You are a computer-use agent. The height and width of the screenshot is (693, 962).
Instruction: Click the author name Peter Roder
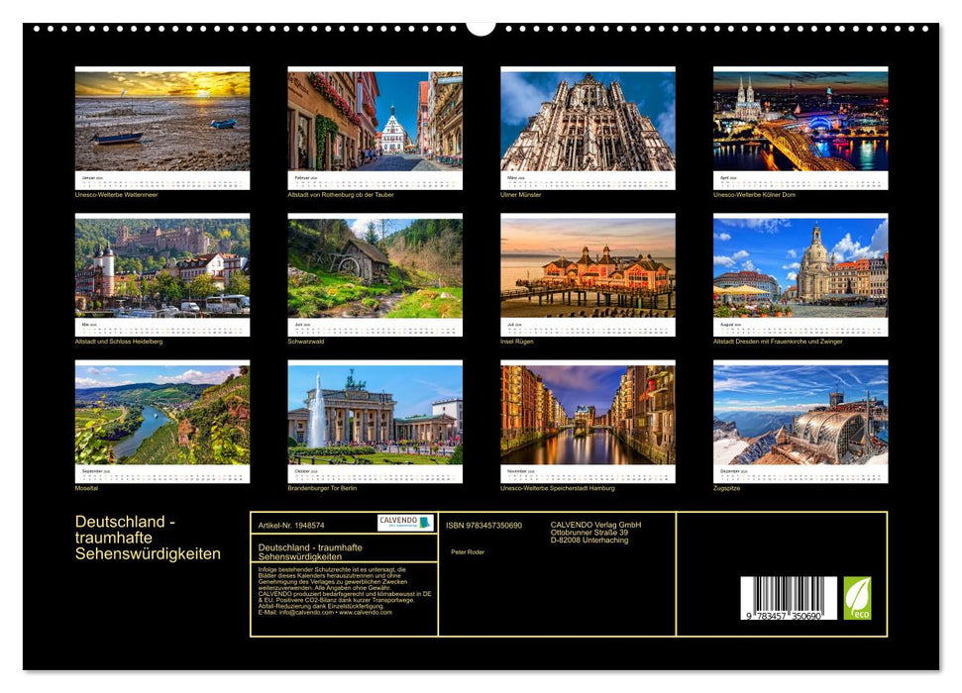468,551
